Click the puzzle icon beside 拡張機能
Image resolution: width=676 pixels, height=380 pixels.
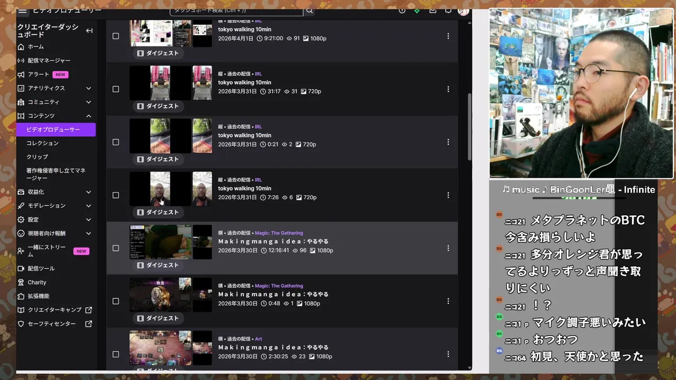tap(21, 296)
